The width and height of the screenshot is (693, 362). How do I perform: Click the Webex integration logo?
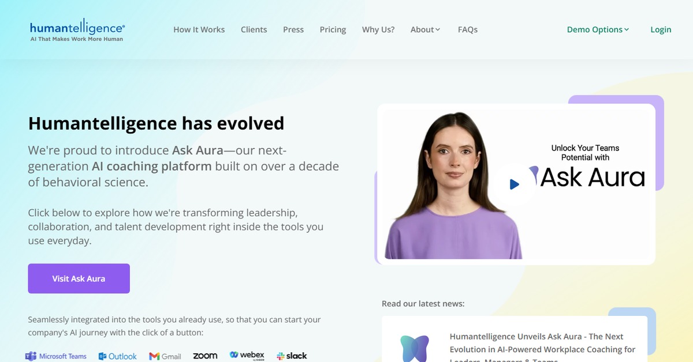pyautogui.click(x=247, y=356)
